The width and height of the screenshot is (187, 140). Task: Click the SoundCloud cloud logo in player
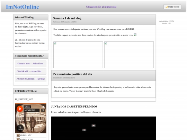pos(43,107)
